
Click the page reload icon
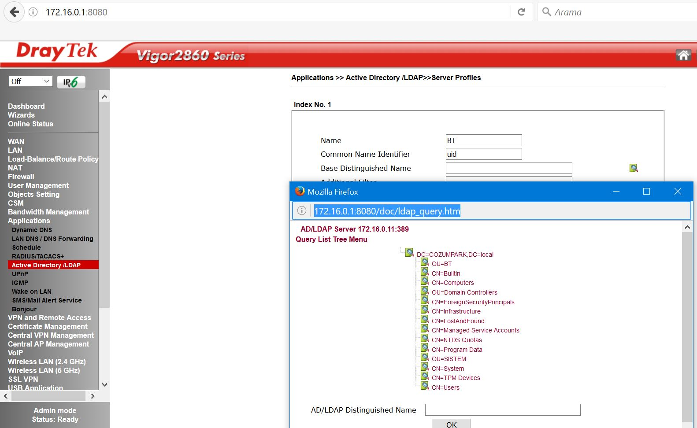[522, 12]
